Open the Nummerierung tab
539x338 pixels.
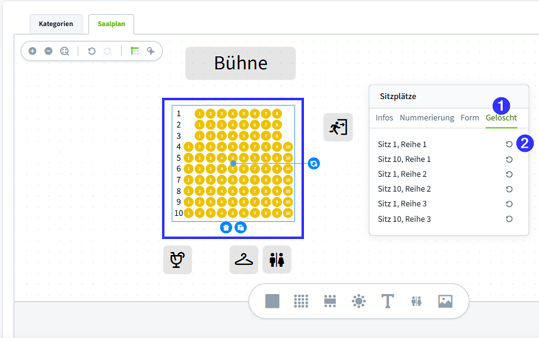(427, 118)
